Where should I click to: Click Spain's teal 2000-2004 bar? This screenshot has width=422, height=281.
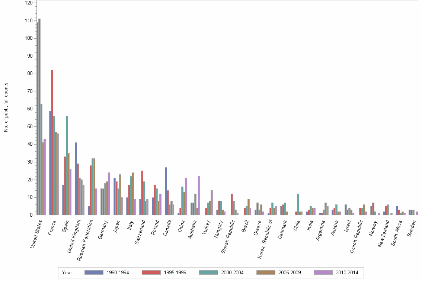tap(67, 165)
